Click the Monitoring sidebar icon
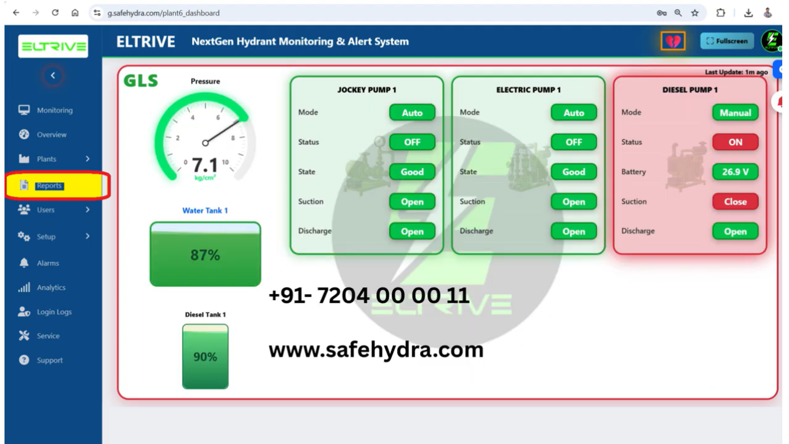 pos(23,109)
